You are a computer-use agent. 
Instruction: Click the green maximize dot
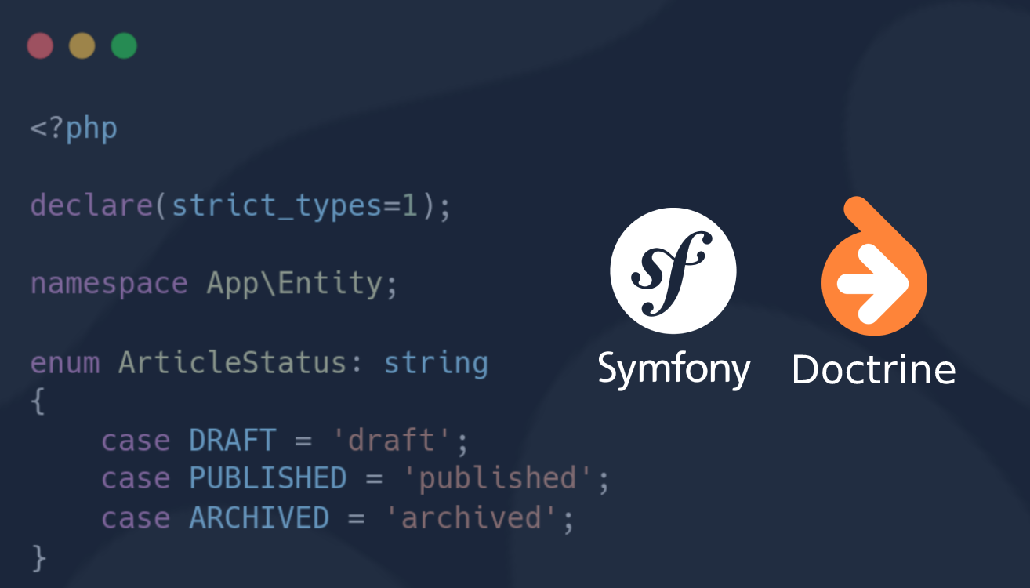[x=124, y=45]
